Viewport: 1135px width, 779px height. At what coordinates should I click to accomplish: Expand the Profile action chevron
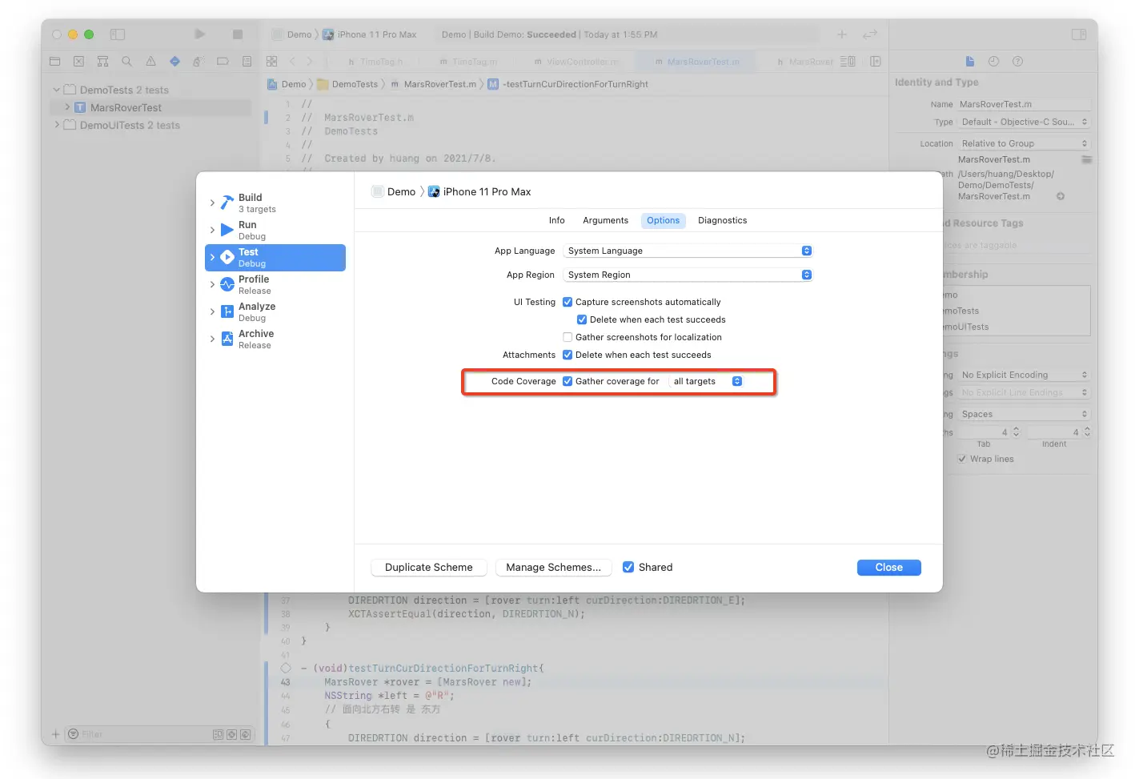pyautogui.click(x=212, y=284)
